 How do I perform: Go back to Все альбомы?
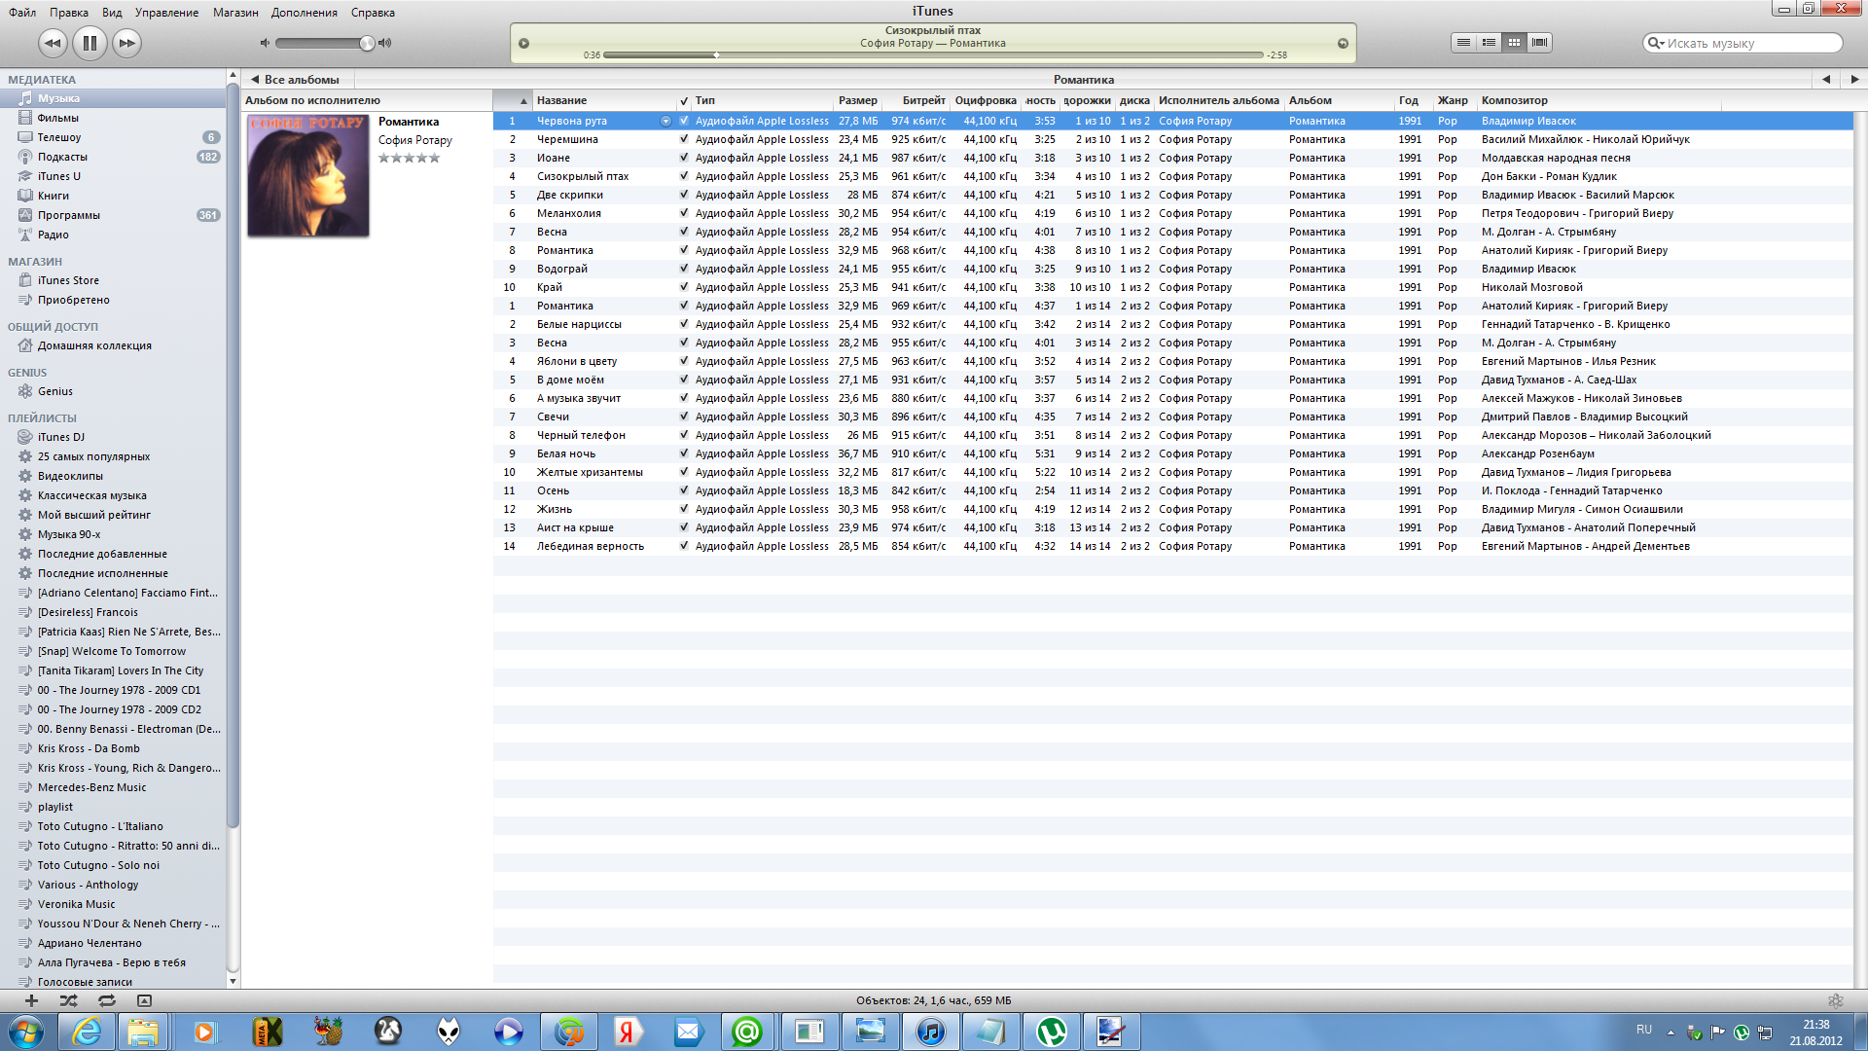[x=295, y=80]
